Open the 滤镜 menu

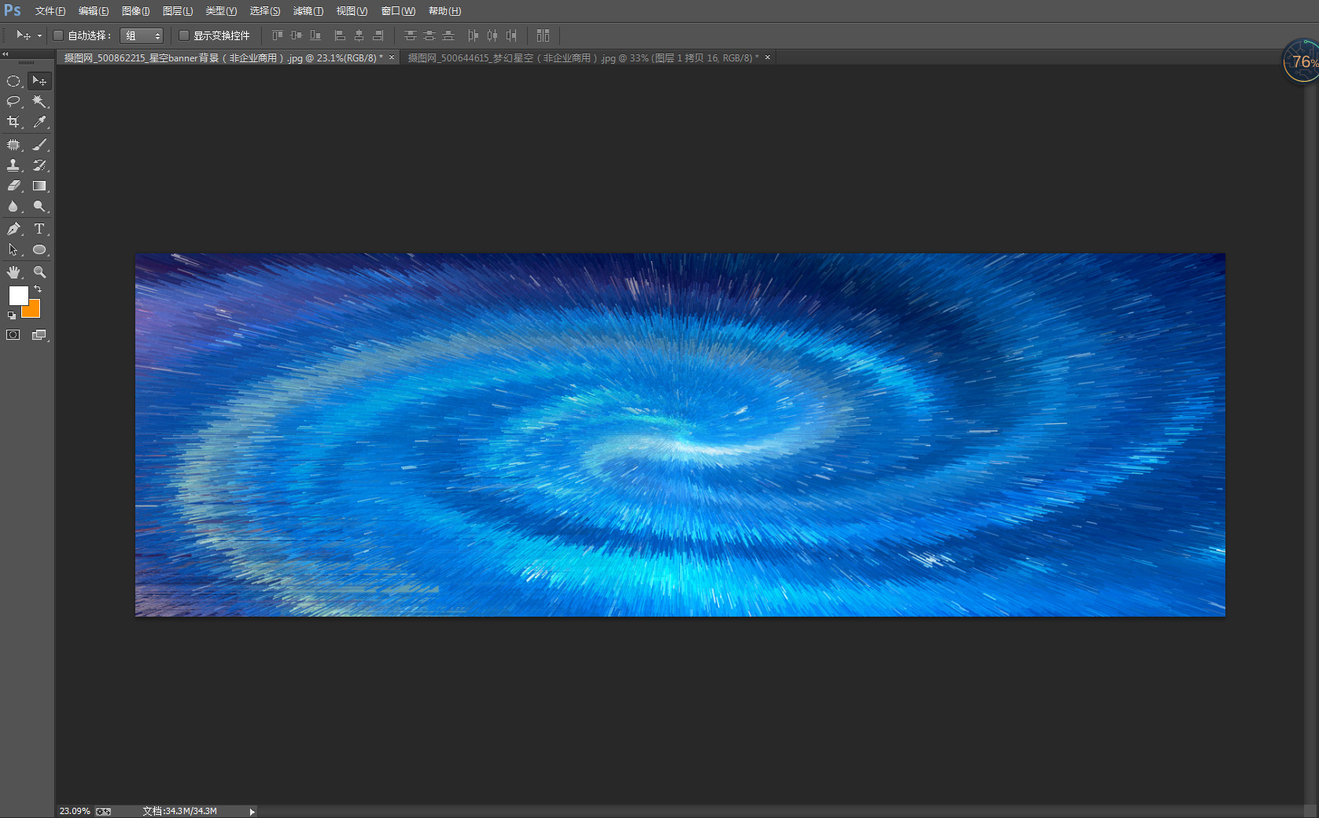click(308, 11)
